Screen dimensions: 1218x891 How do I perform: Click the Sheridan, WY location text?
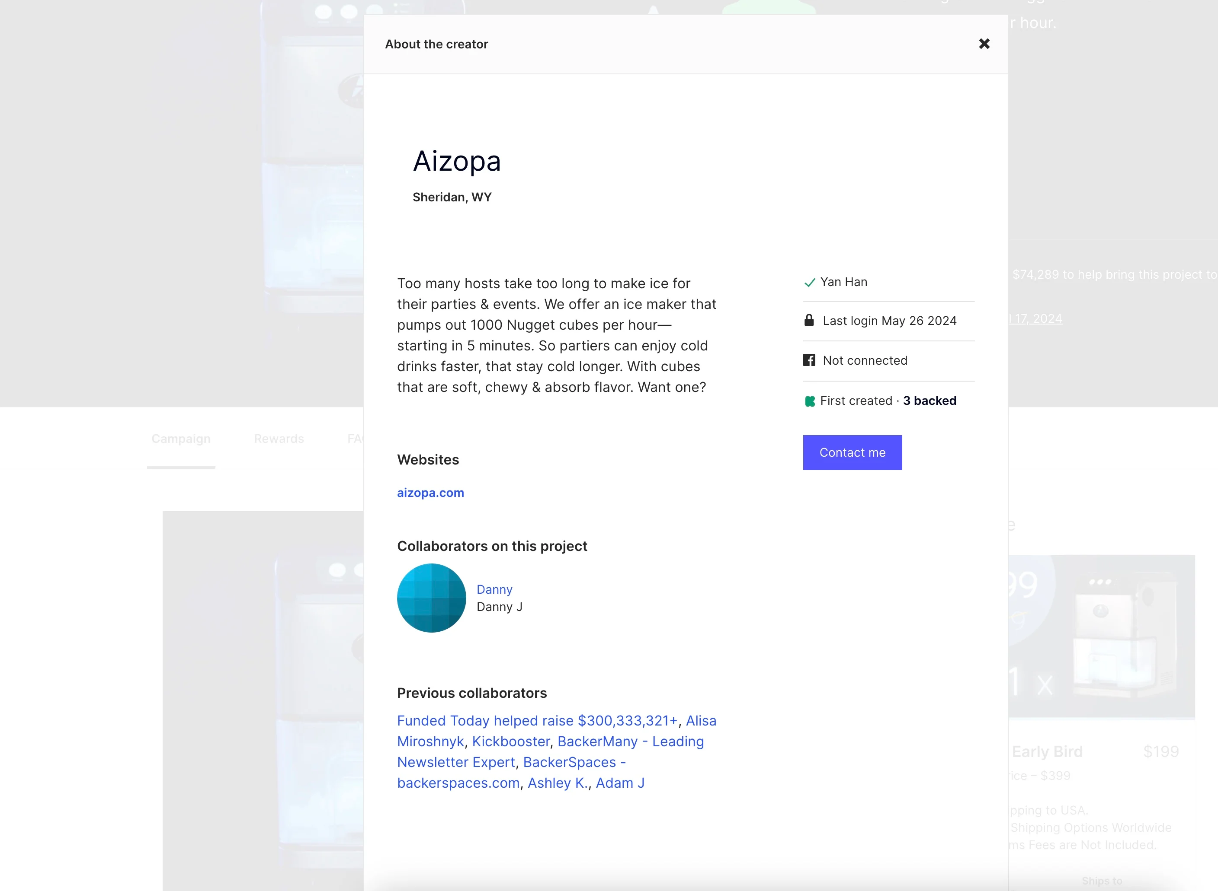[x=452, y=197]
